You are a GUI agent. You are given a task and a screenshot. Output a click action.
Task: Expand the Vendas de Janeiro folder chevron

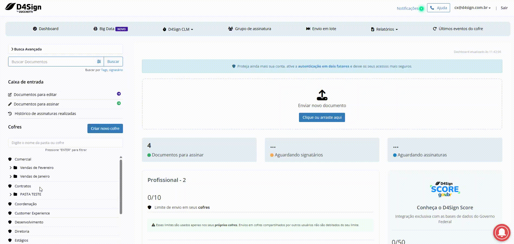tap(11, 176)
